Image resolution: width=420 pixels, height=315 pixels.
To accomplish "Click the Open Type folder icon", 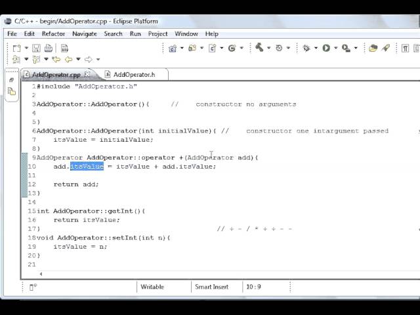I will point(373,48).
